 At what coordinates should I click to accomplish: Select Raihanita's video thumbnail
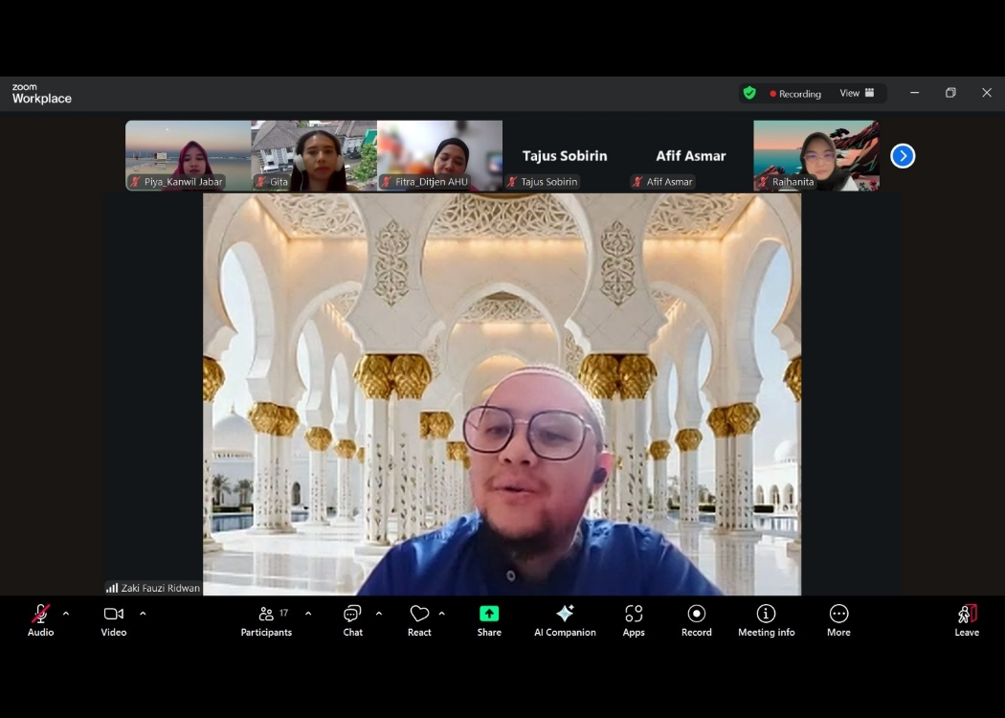pyautogui.click(x=816, y=155)
